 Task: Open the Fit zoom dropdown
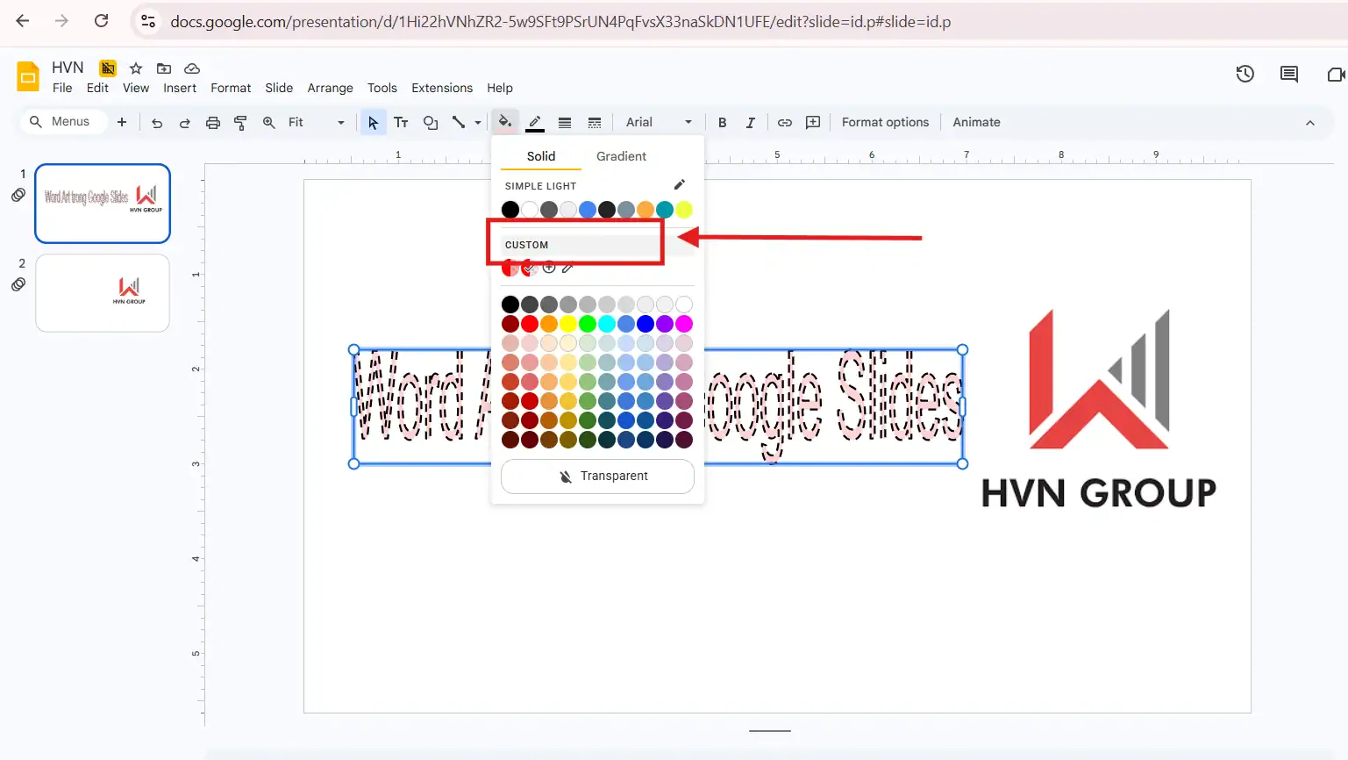pos(316,122)
